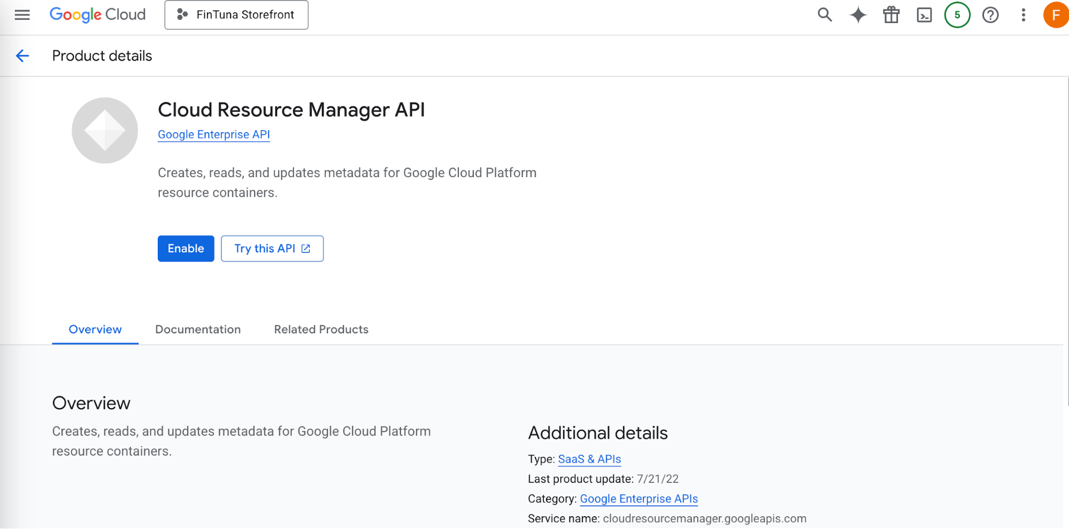The width and height of the screenshot is (1069, 529).
Task: Go back with the blue arrow
Action: click(x=22, y=56)
